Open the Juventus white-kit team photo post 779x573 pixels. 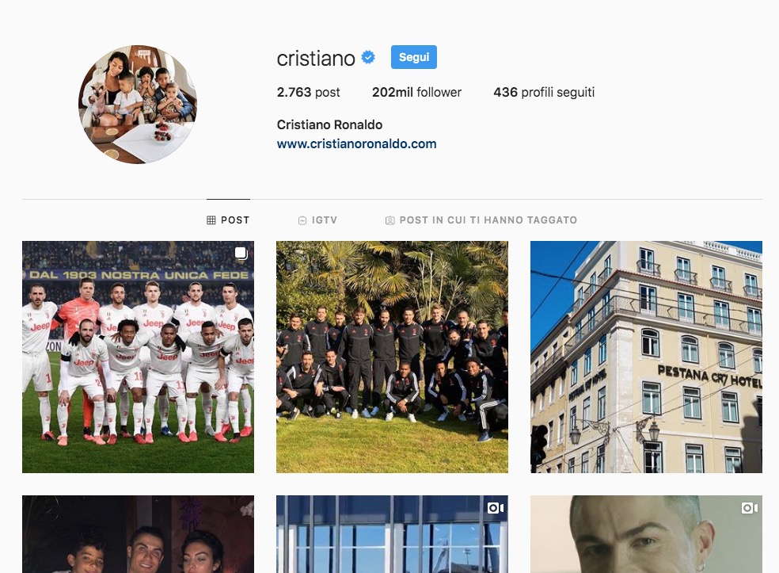point(138,357)
